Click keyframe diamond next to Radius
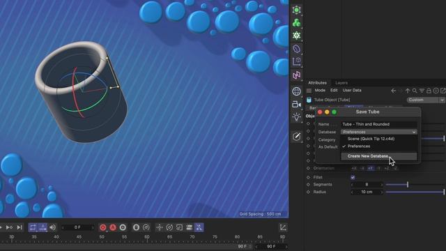Viewport: 446px width, 251px height. click(x=308, y=192)
